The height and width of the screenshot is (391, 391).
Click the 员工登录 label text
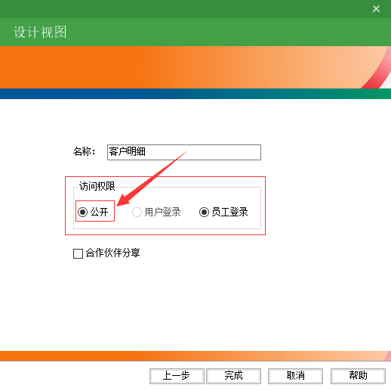point(229,212)
